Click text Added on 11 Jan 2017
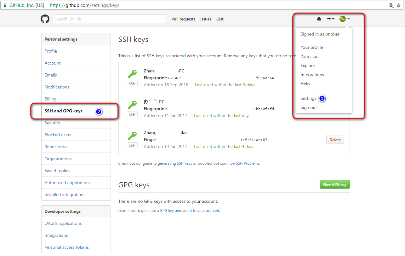 pyautogui.click(x=165, y=116)
